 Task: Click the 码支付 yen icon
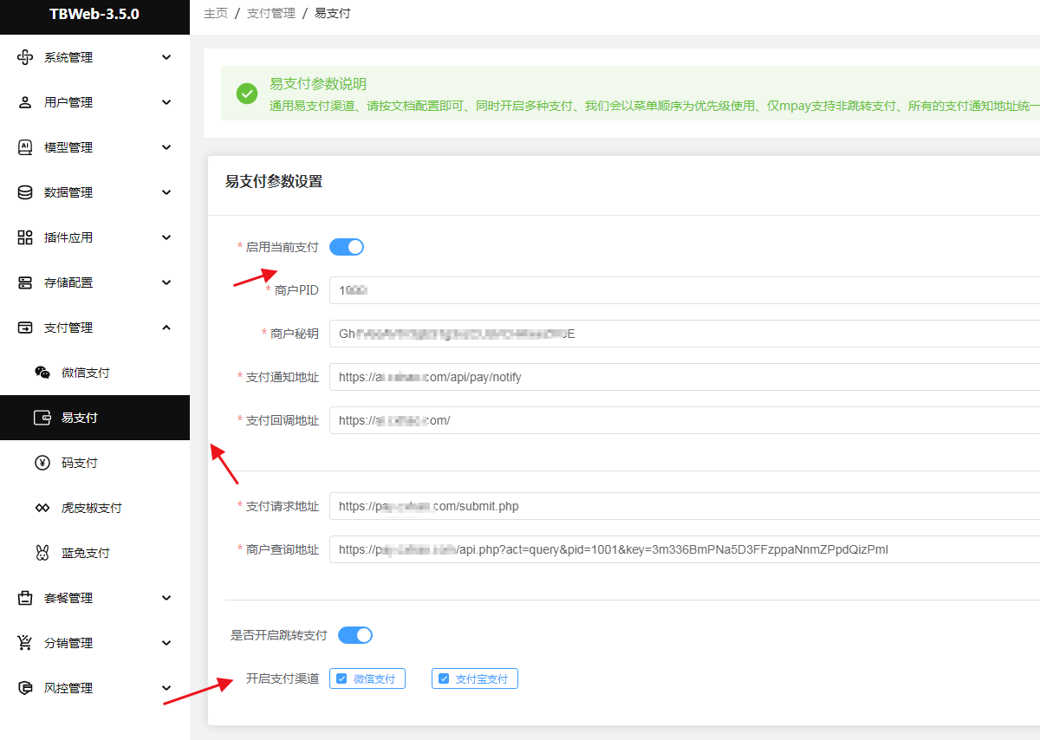pos(42,463)
